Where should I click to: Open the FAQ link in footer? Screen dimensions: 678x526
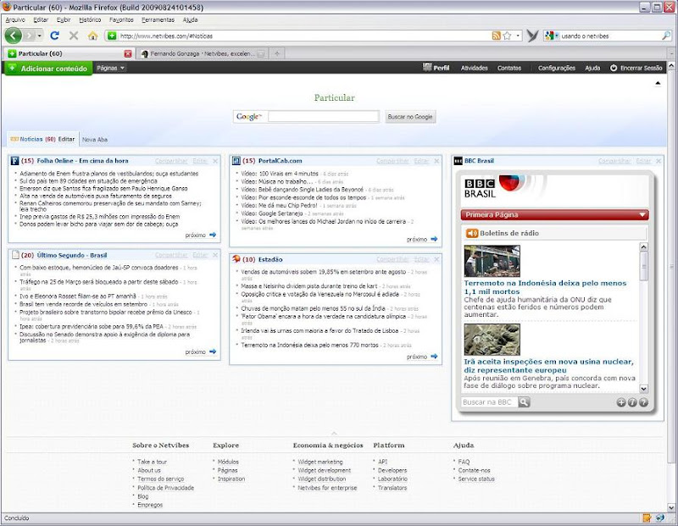pos(464,462)
